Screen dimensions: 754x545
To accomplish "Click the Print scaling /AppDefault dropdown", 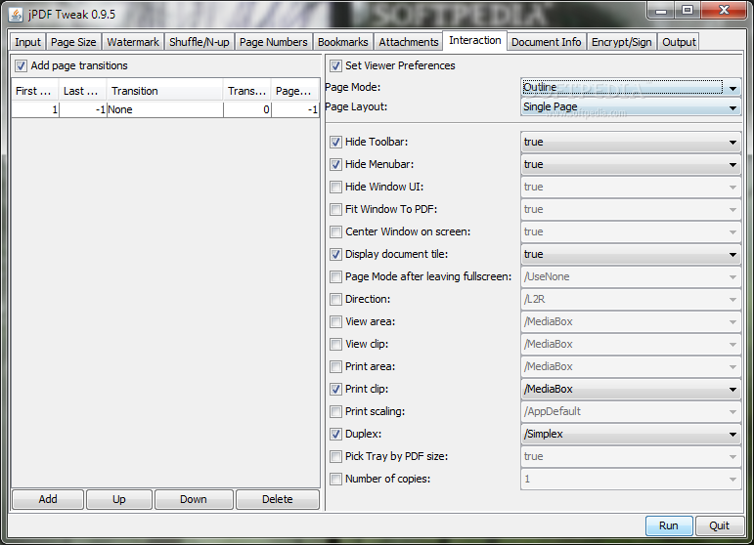I will [631, 411].
